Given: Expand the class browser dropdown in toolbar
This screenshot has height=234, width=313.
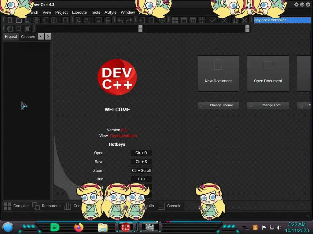Looking at the screenshot, I should pos(140,29).
